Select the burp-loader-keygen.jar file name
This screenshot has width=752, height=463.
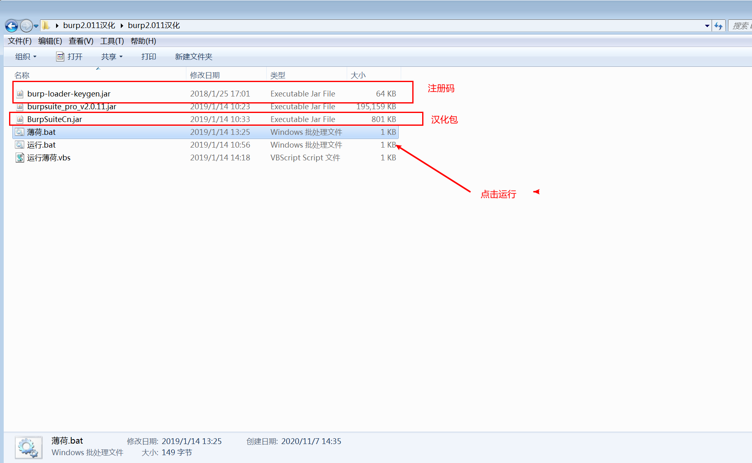point(69,94)
